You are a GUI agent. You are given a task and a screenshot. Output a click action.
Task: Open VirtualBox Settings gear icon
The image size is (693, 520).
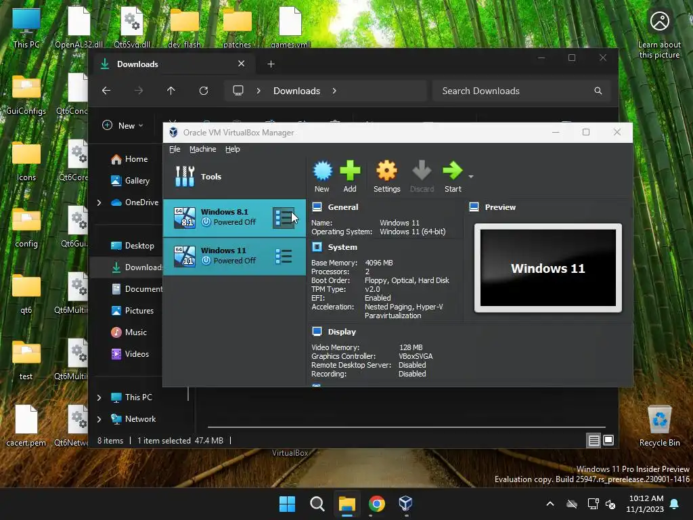pyautogui.click(x=386, y=176)
